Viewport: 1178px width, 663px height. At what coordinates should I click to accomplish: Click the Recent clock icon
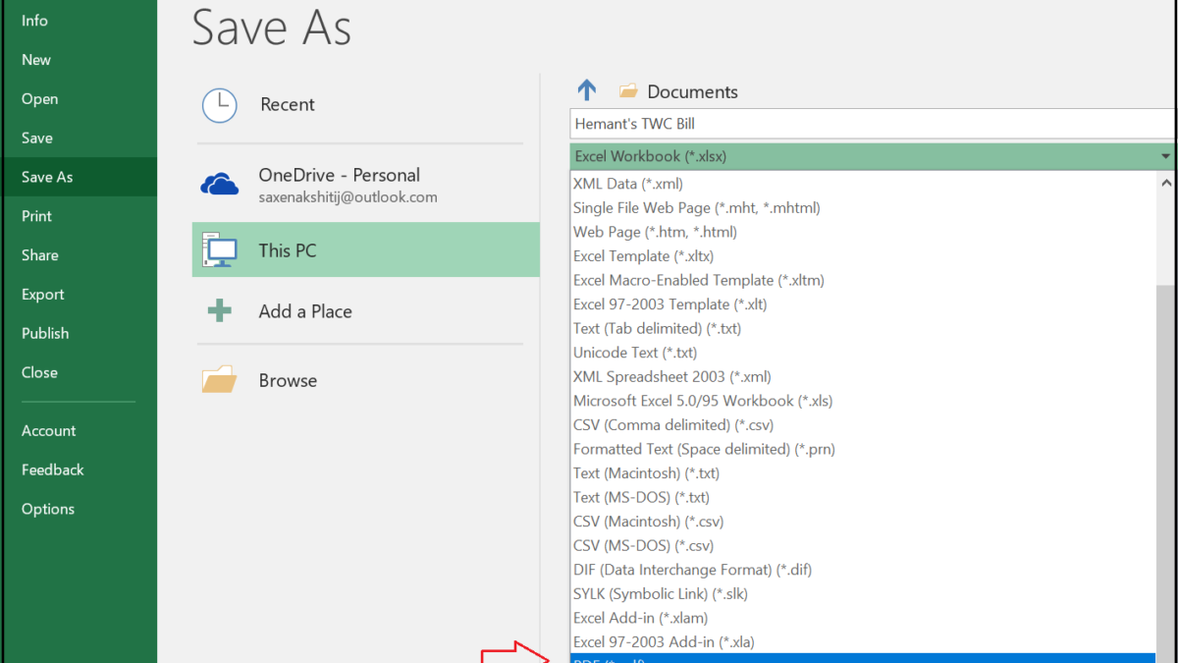pyautogui.click(x=219, y=105)
